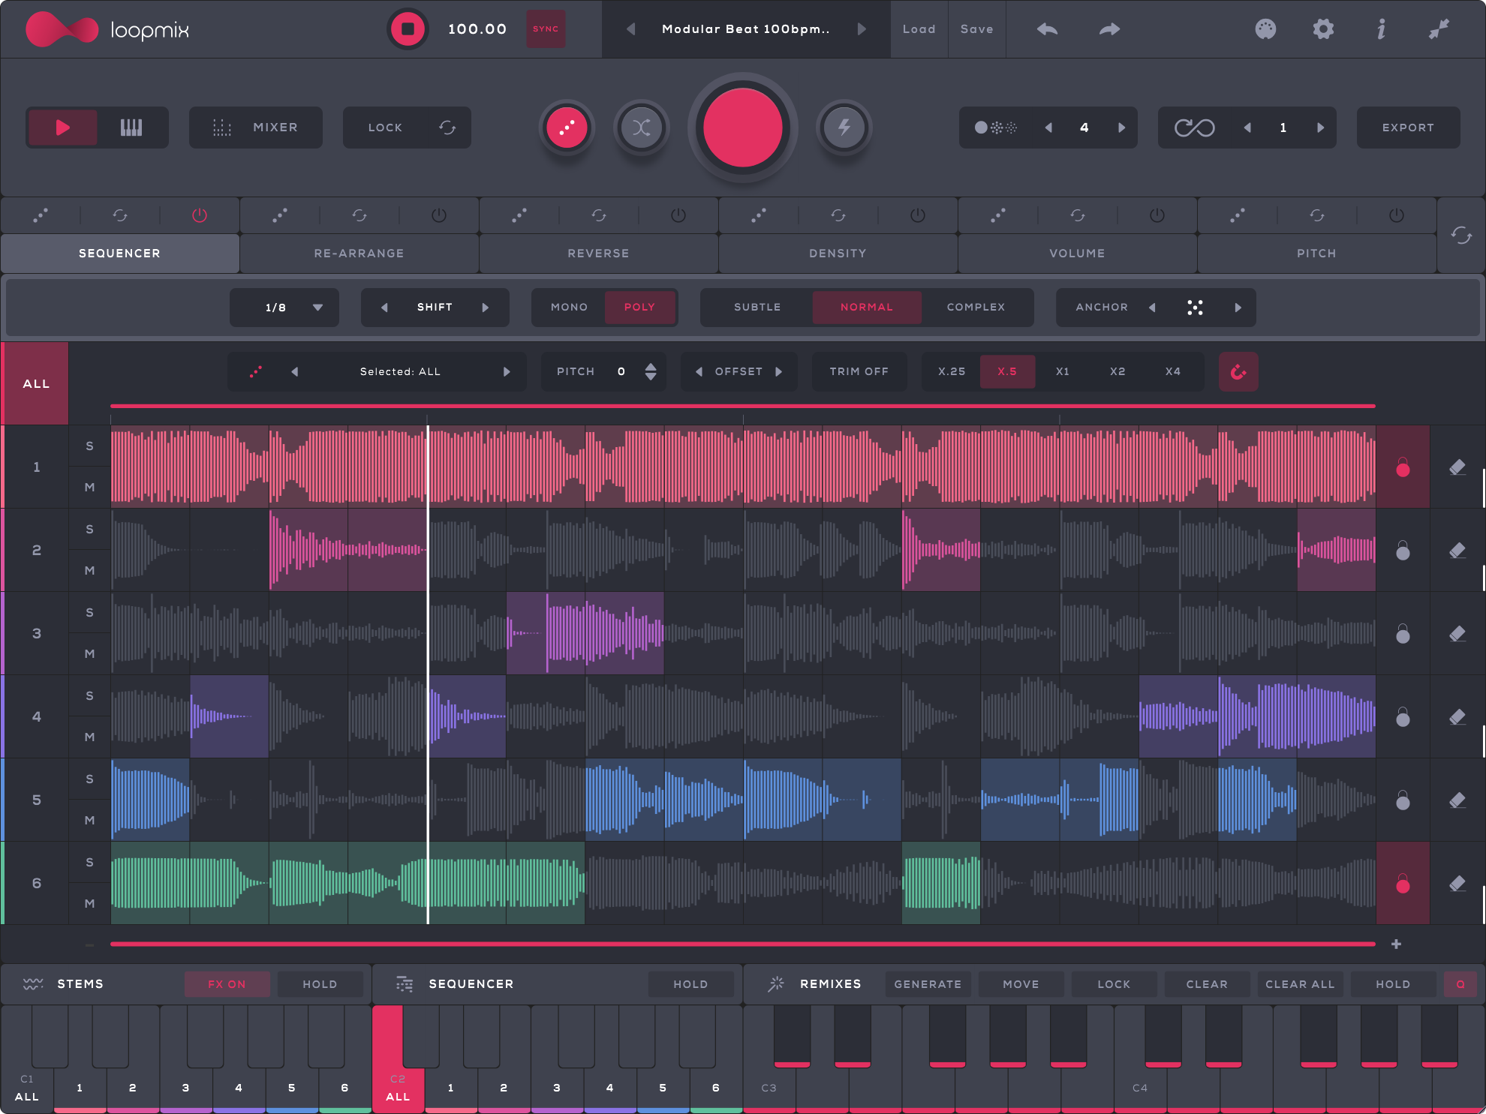
Task: Open the 1/8 rate dropdown
Action: click(x=284, y=307)
